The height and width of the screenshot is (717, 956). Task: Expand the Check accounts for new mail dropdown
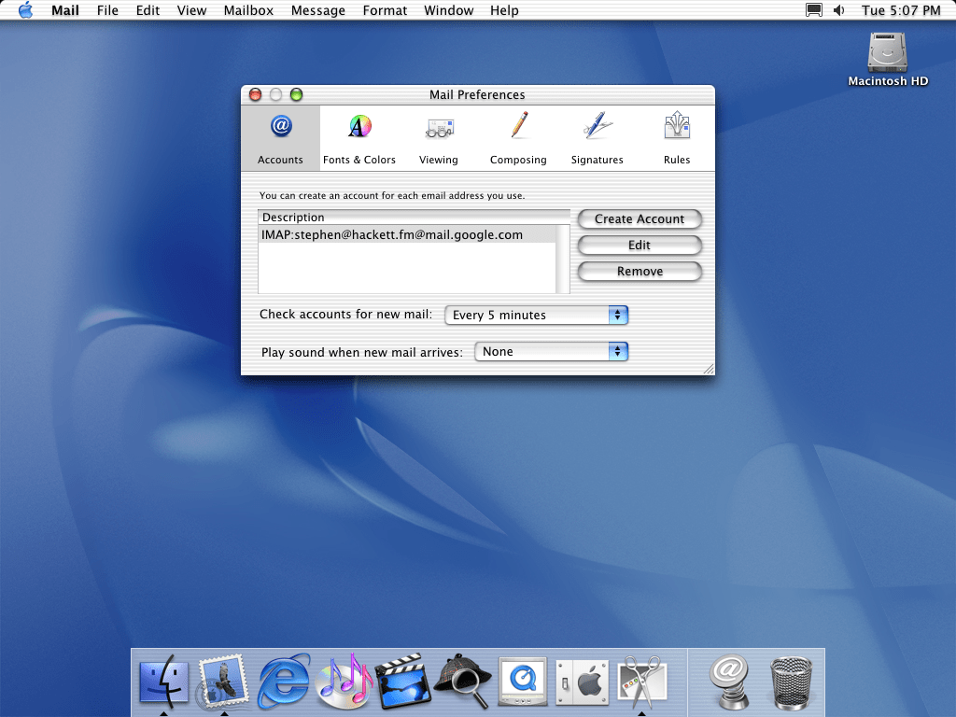(536, 316)
